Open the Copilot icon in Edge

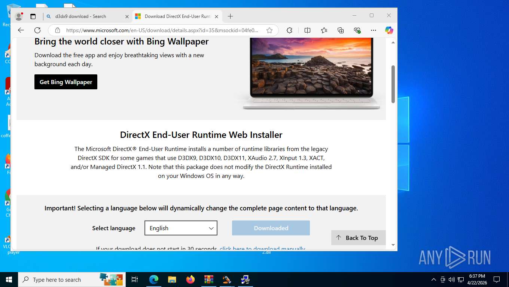tap(389, 30)
